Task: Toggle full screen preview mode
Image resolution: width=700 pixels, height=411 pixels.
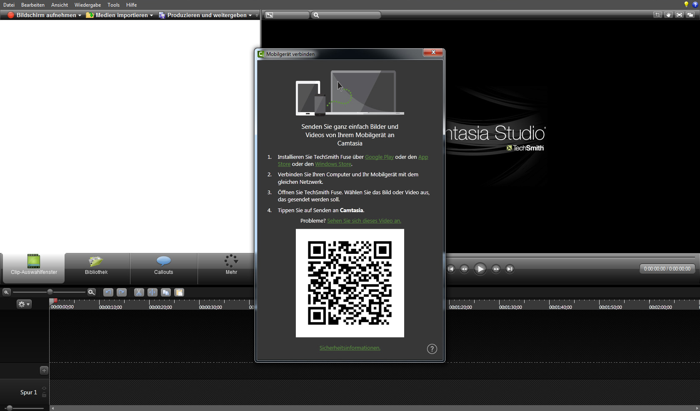Action: click(680, 15)
